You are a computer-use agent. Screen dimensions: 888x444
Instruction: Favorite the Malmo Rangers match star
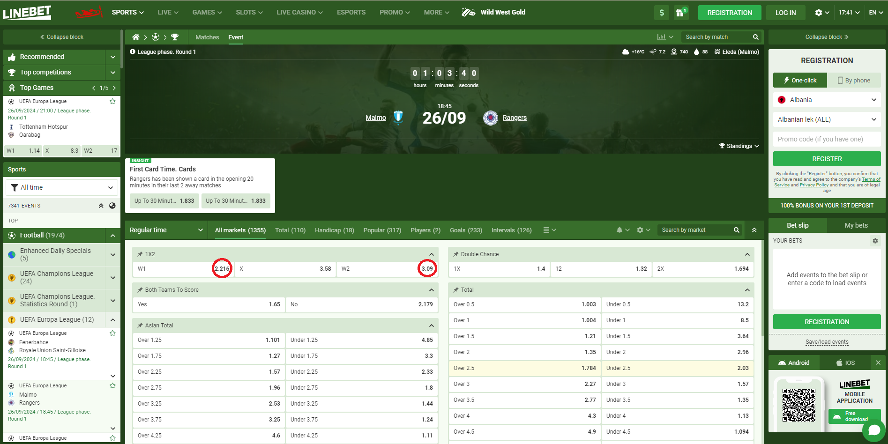coord(112,385)
